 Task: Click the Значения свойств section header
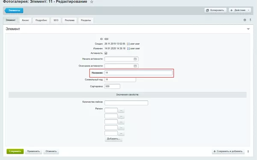[x=127, y=95]
